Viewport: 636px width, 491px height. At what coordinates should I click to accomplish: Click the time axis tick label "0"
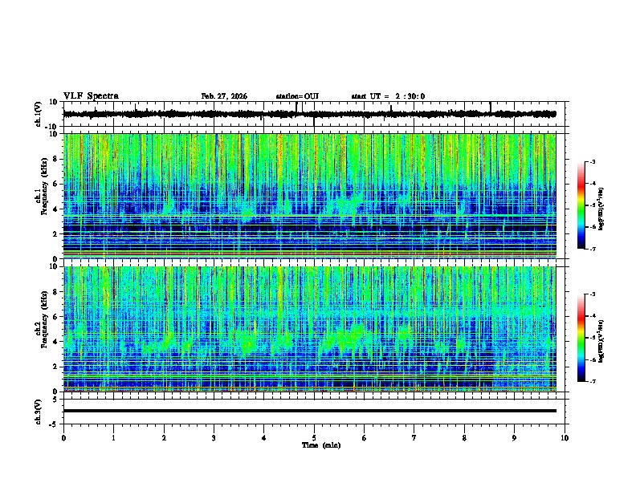[x=63, y=438]
